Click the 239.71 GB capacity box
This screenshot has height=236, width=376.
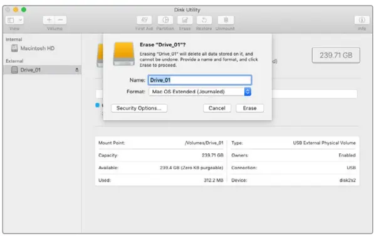click(336, 55)
